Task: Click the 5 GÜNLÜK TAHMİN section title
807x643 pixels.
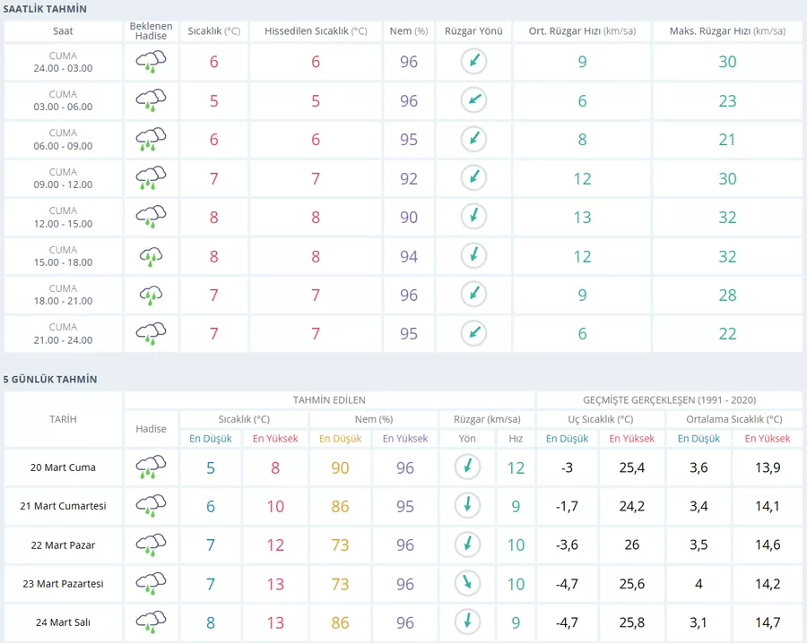Action: coord(51,380)
